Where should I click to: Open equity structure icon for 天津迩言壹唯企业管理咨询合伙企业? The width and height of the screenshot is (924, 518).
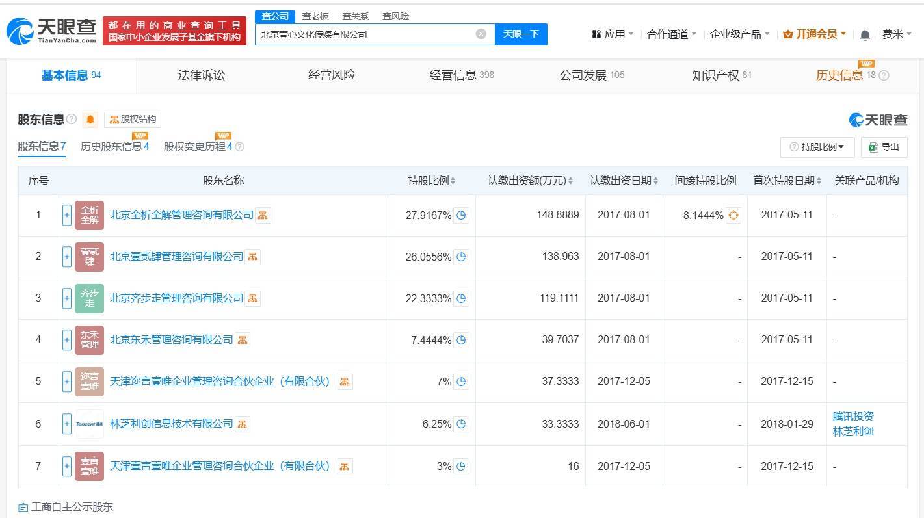pyautogui.click(x=345, y=382)
